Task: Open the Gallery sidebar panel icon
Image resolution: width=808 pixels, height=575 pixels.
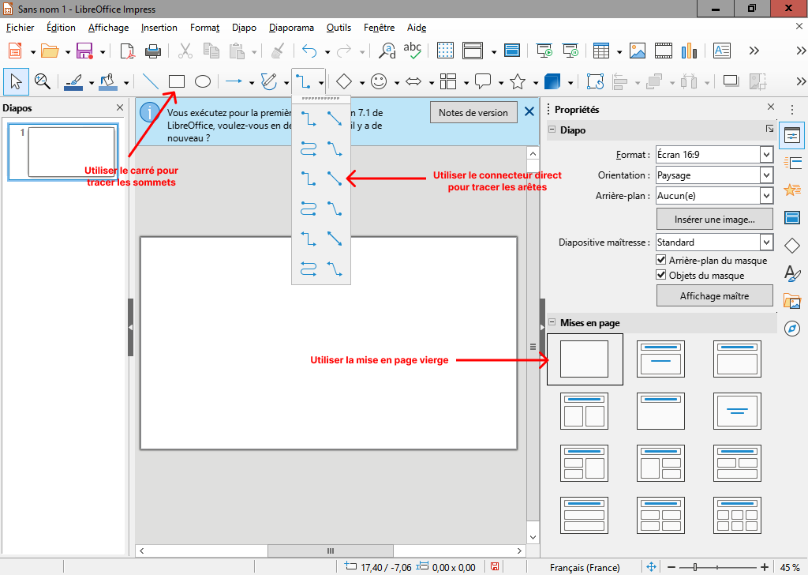Action: coord(792,301)
